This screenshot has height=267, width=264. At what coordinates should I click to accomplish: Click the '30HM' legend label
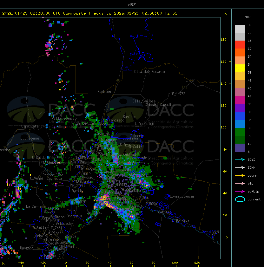[x=251, y=167]
